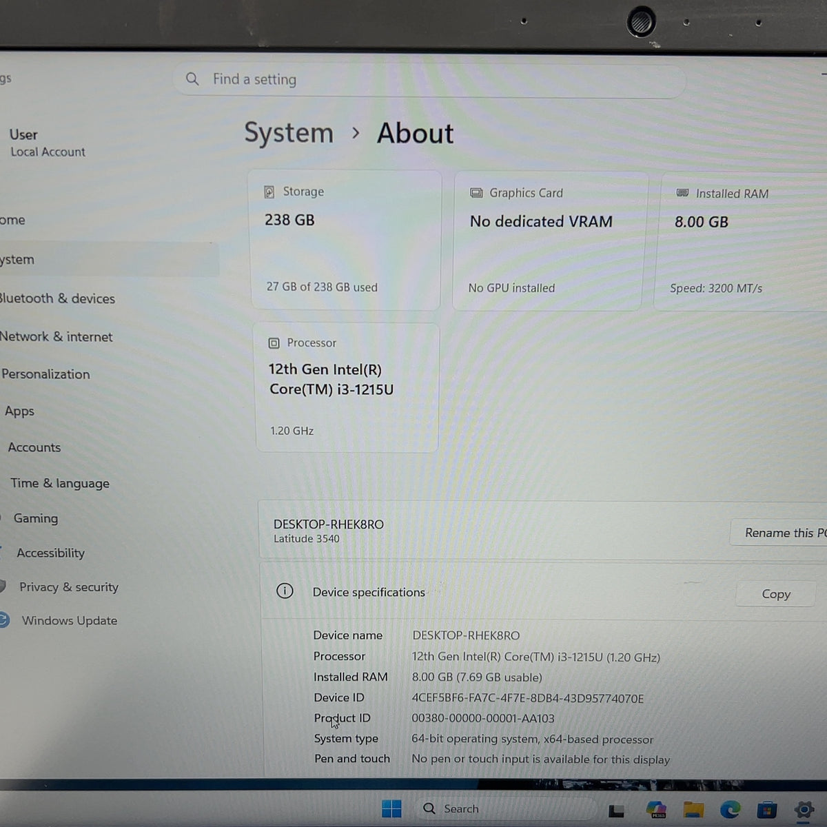The height and width of the screenshot is (827, 827).
Task: Open Network & internet settings
Action: tap(57, 337)
